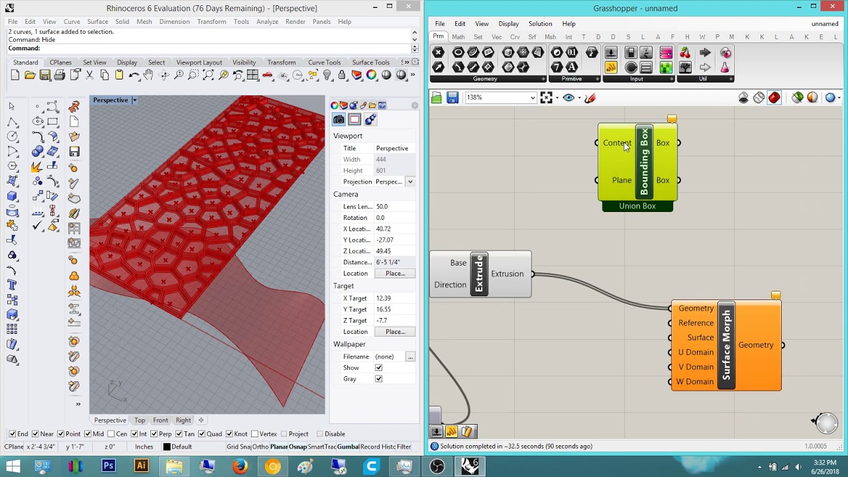The image size is (848, 477).
Task: Click the color wheel icon in Rhino Standard toolbar
Action: 372,76
